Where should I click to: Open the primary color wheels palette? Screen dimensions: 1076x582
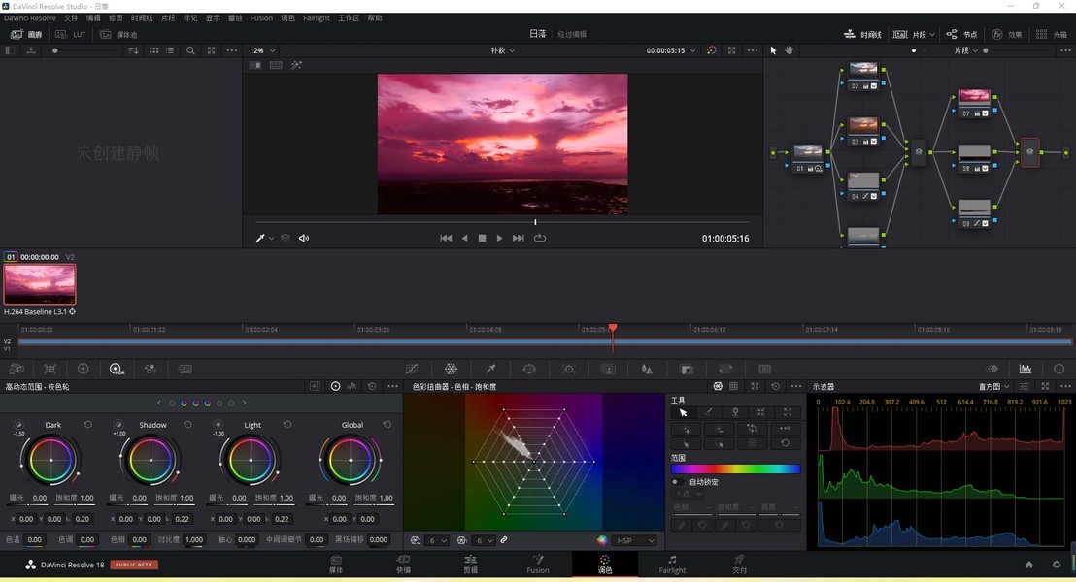click(84, 369)
